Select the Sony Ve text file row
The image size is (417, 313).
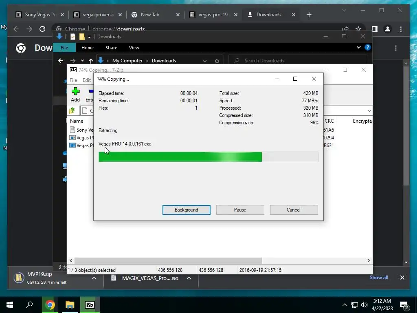pyautogui.click(x=81, y=130)
